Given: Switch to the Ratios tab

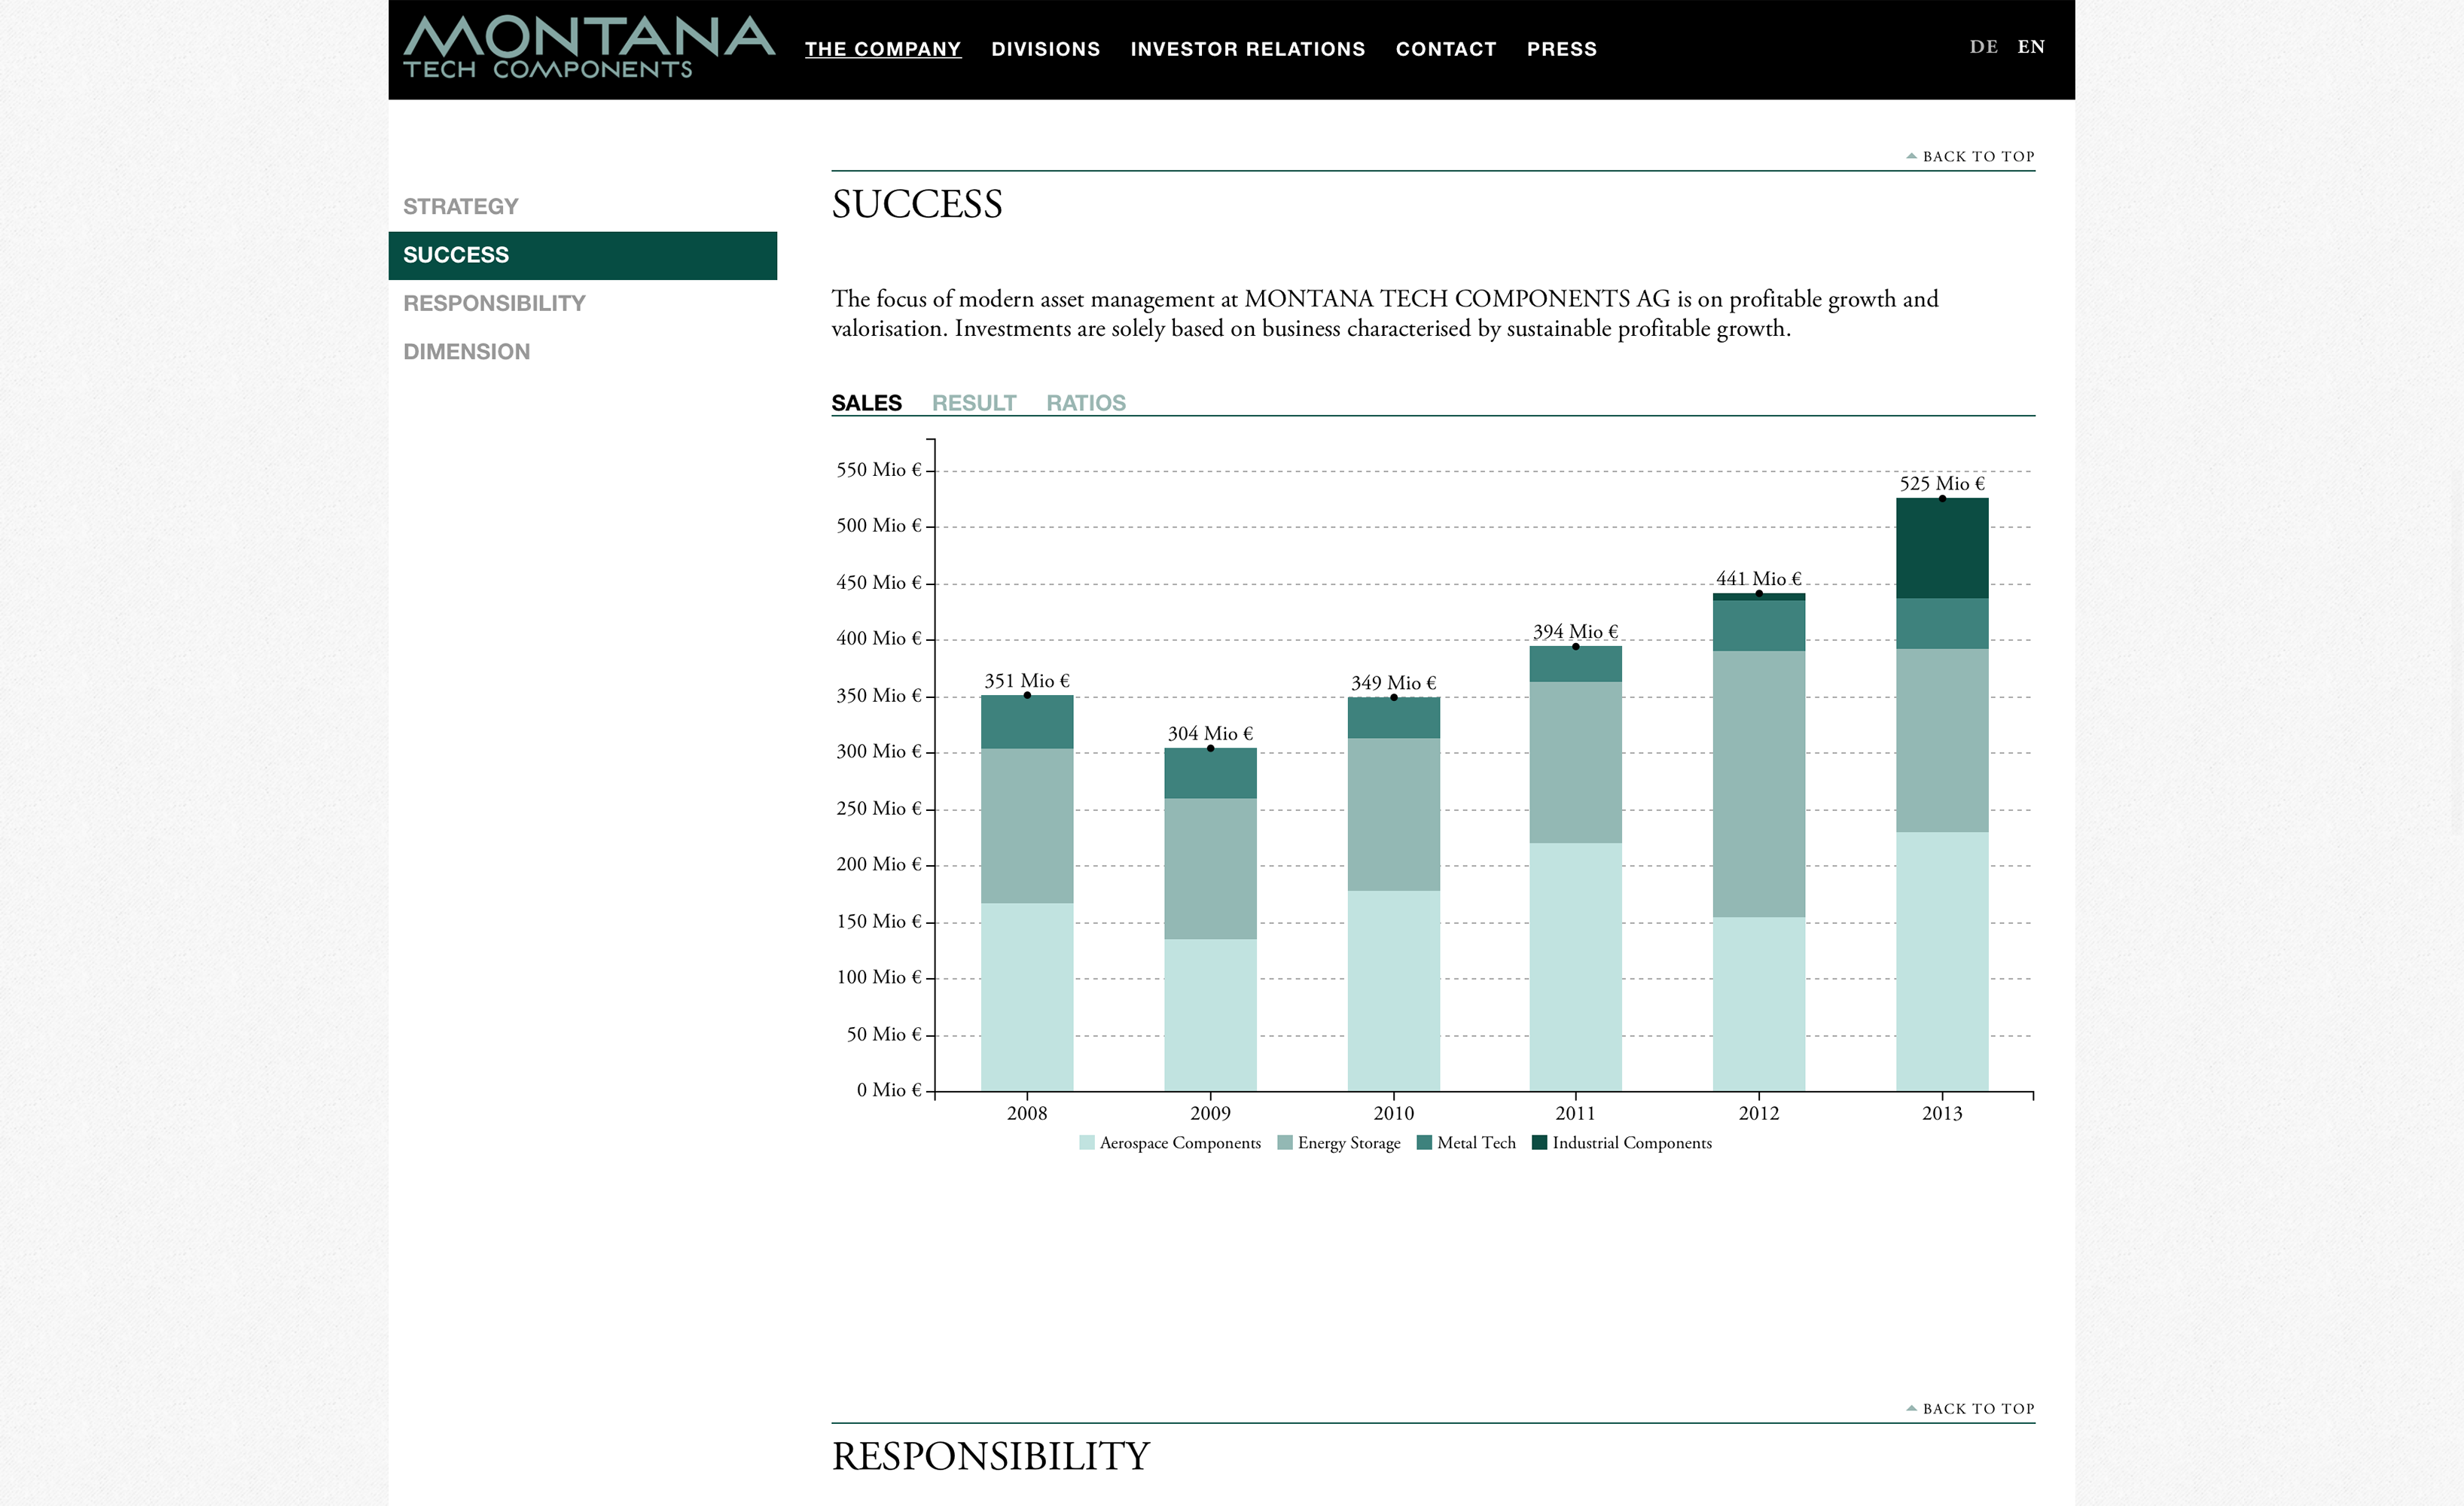Looking at the screenshot, I should pos(1085,403).
